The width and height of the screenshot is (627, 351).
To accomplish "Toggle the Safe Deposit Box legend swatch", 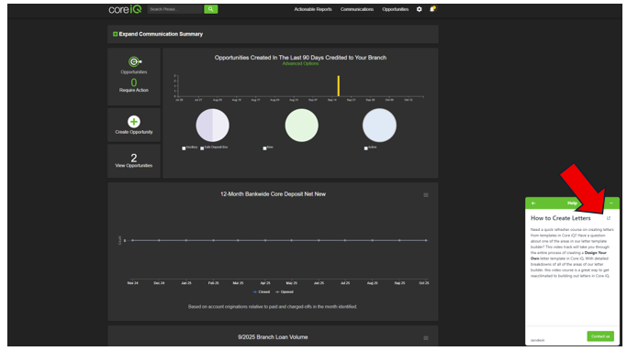I will pos(202,148).
